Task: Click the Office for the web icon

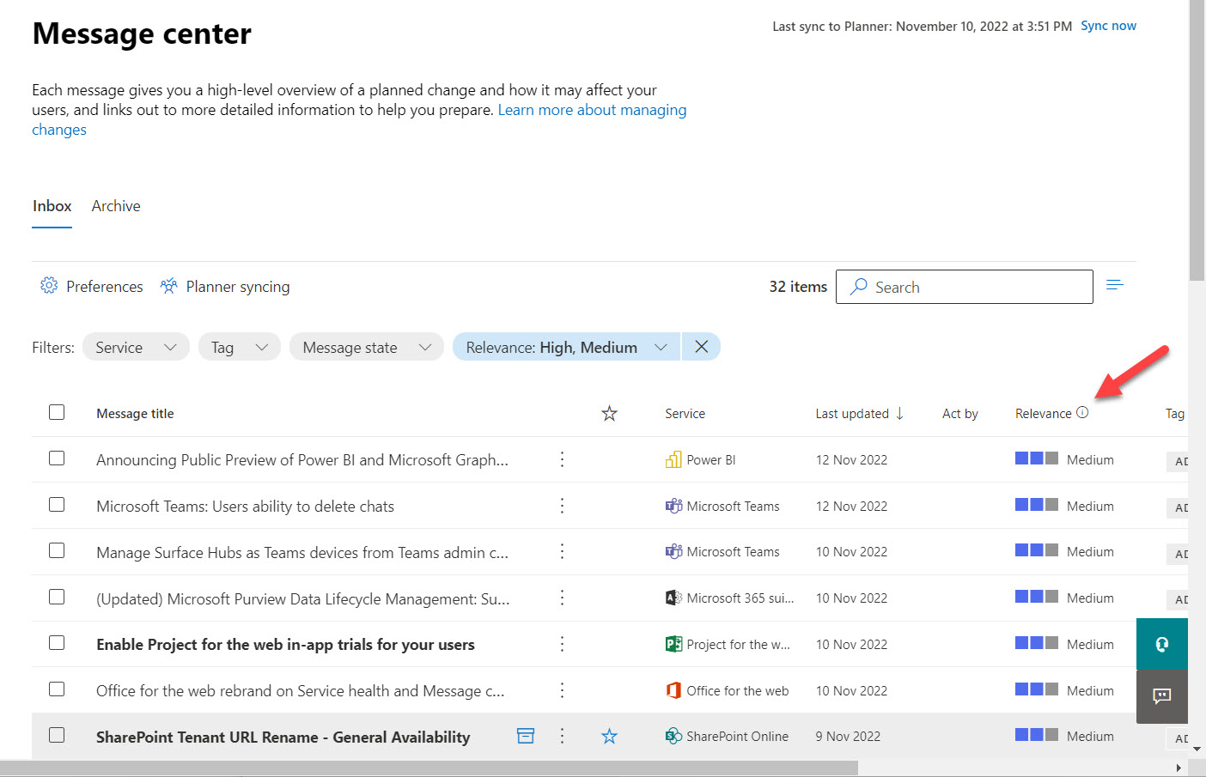Action: click(673, 690)
